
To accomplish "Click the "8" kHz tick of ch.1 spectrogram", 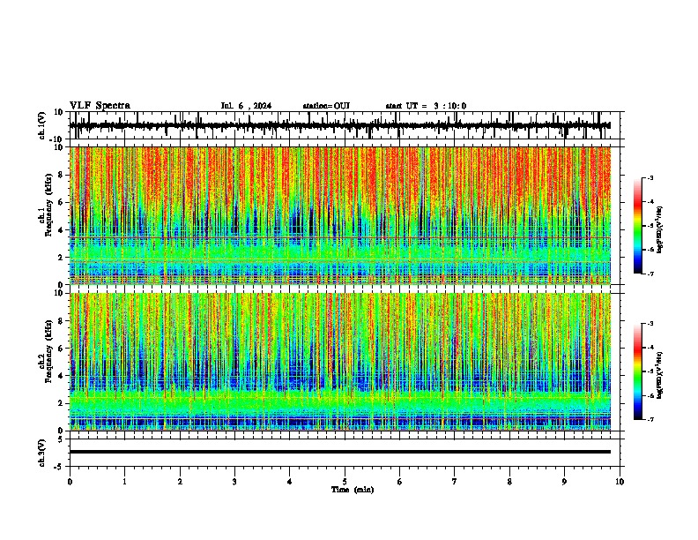I will coord(62,175).
